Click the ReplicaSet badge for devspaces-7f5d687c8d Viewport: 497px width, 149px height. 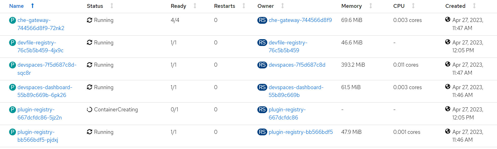tap(262, 65)
